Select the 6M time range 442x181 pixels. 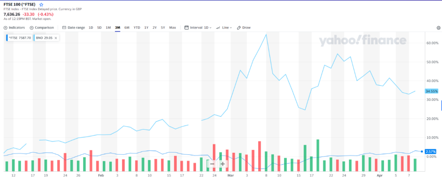coord(127,28)
